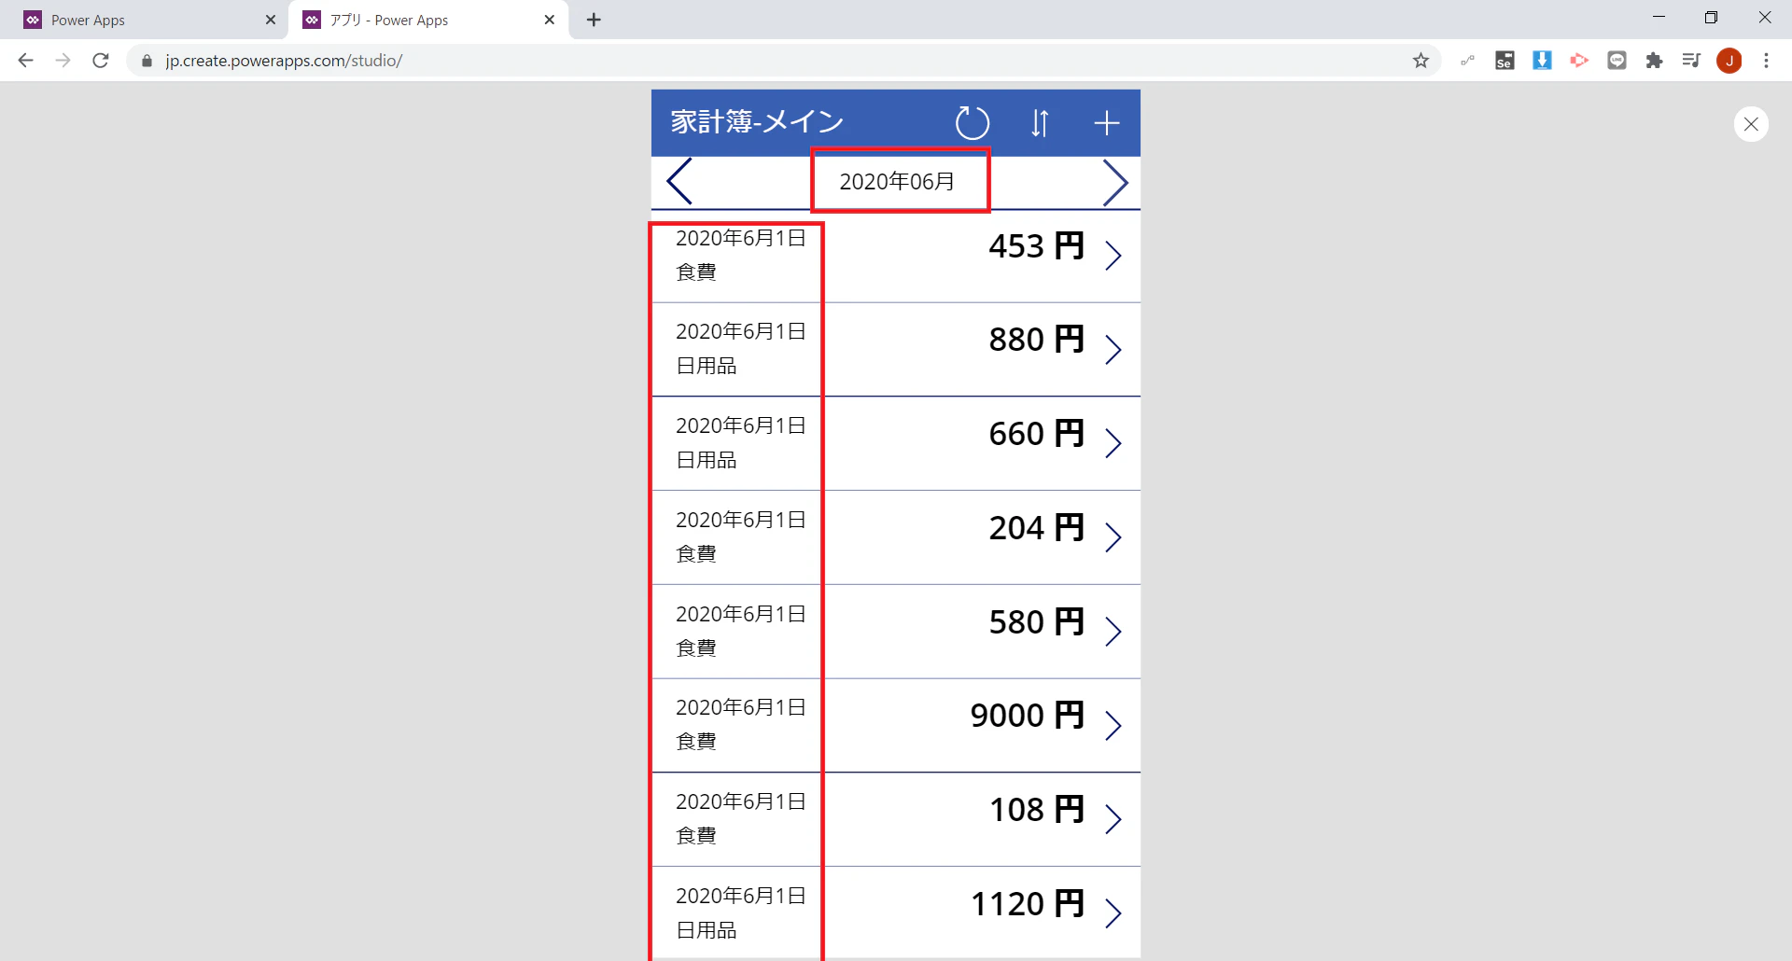Close the app preview with X button
The width and height of the screenshot is (1792, 961).
pyautogui.click(x=1751, y=124)
